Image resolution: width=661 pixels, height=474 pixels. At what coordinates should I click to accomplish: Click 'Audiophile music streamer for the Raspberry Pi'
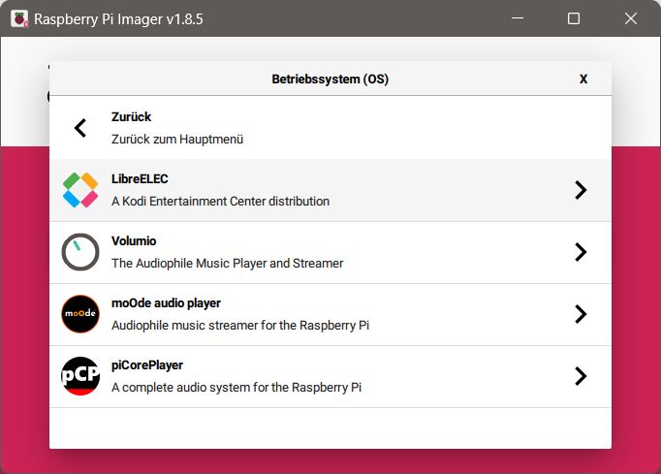click(240, 325)
